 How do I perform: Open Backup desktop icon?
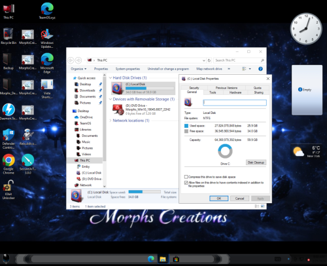point(9,62)
